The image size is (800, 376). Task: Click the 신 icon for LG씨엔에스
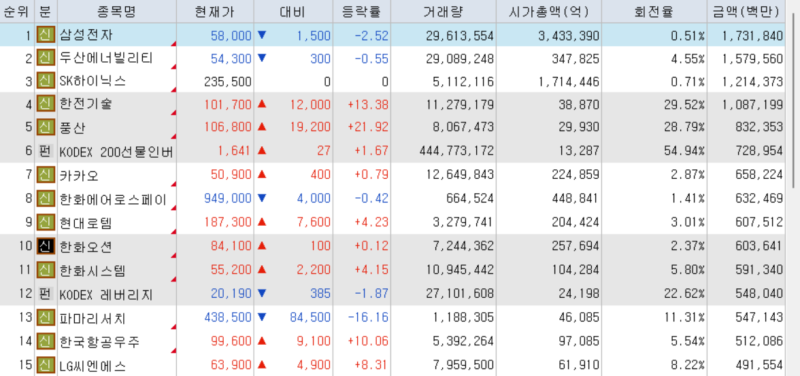click(x=46, y=364)
